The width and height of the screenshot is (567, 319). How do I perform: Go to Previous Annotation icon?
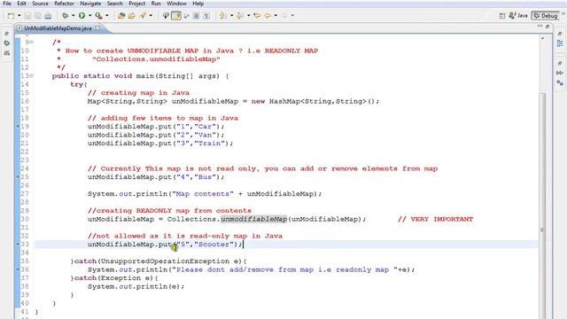coord(240,16)
